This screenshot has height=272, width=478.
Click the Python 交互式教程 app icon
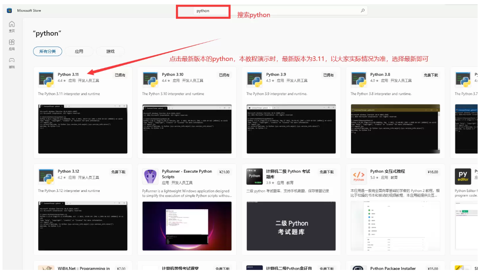point(359,176)
